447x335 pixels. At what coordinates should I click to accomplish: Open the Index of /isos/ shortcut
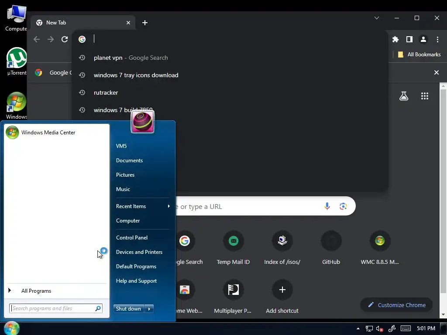pos(282,248)
